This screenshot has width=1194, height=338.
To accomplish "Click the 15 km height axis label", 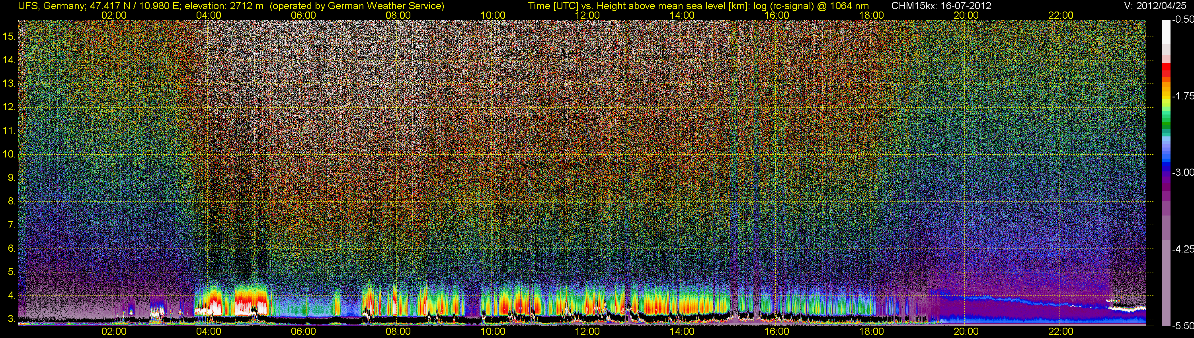I will click(x=9, y=37).
